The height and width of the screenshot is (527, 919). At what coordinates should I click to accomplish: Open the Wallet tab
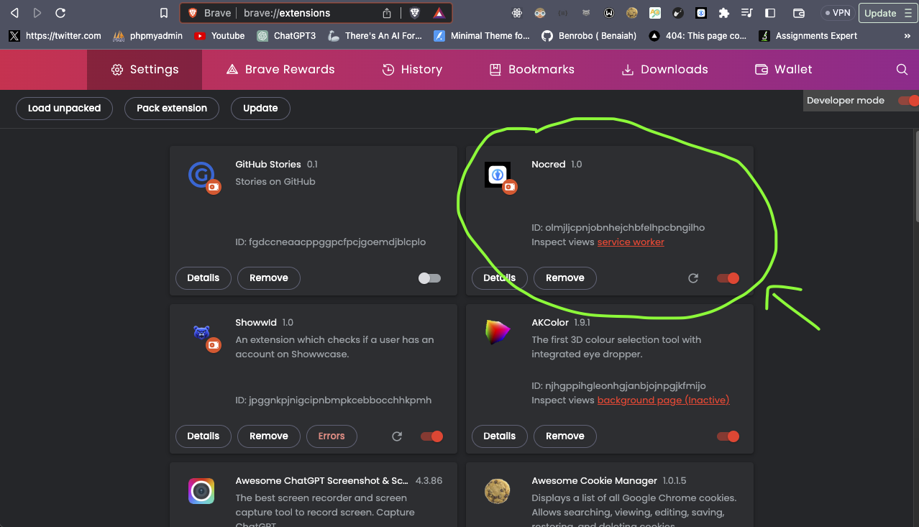783,70
